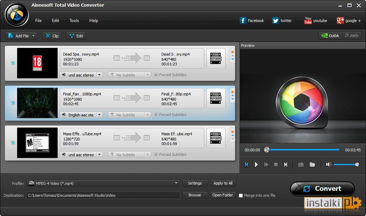Open the File menu
Image resolution: width=366 pixels, height=216 pixels.
(38, 21)
